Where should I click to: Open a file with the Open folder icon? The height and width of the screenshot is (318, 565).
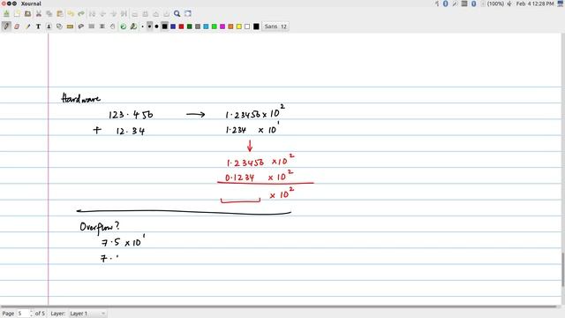(x=27, y=14)
